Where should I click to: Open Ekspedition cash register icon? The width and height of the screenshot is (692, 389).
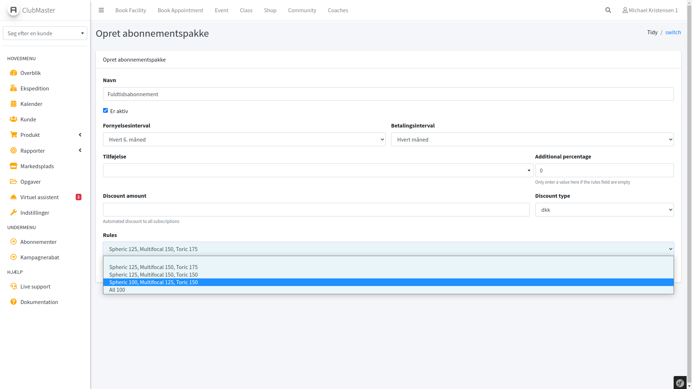click(x=14, y=88)
